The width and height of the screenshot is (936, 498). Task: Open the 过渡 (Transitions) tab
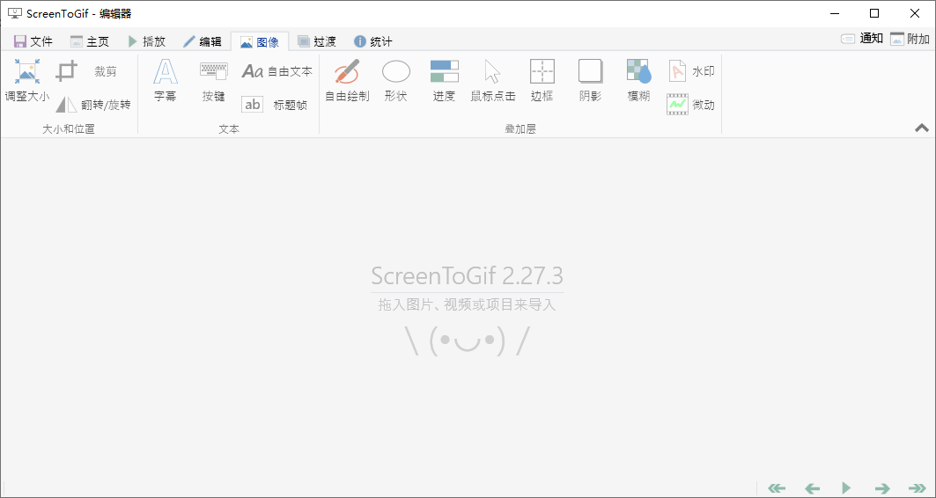(x=317, y=41)
